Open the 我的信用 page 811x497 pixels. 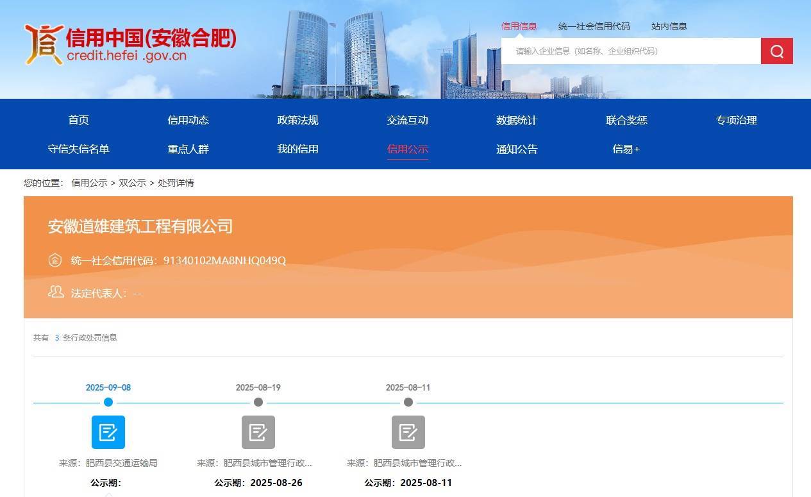pyautogui.click(x=297, y=149)
